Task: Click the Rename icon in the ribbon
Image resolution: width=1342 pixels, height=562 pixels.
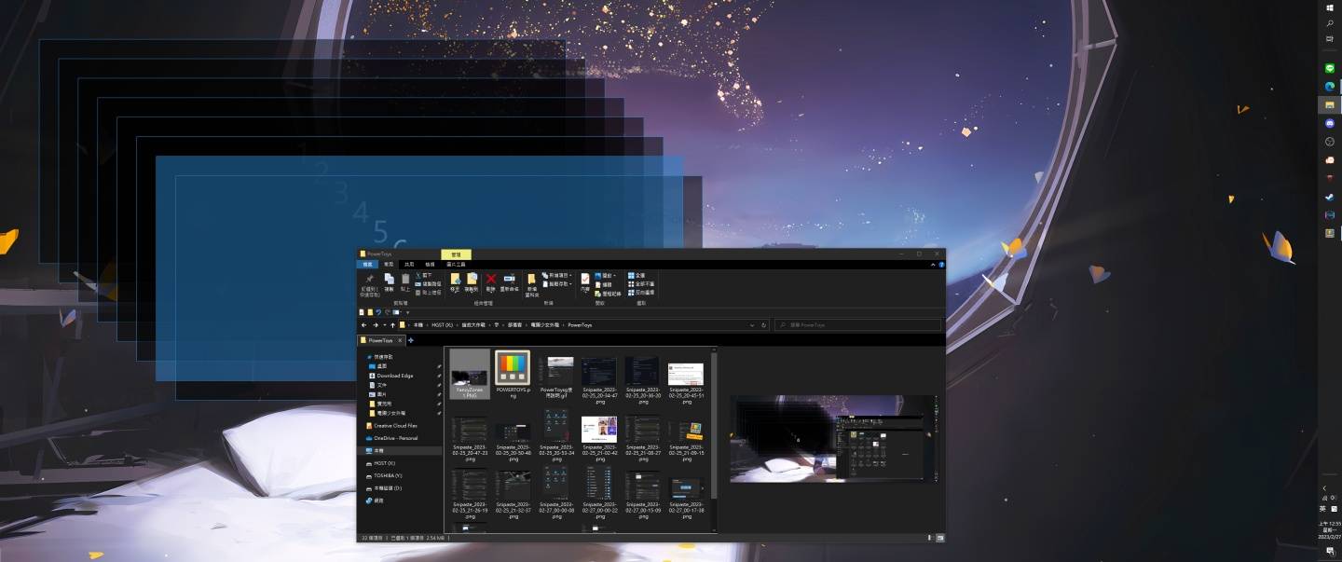Action: tap(512, 279)
